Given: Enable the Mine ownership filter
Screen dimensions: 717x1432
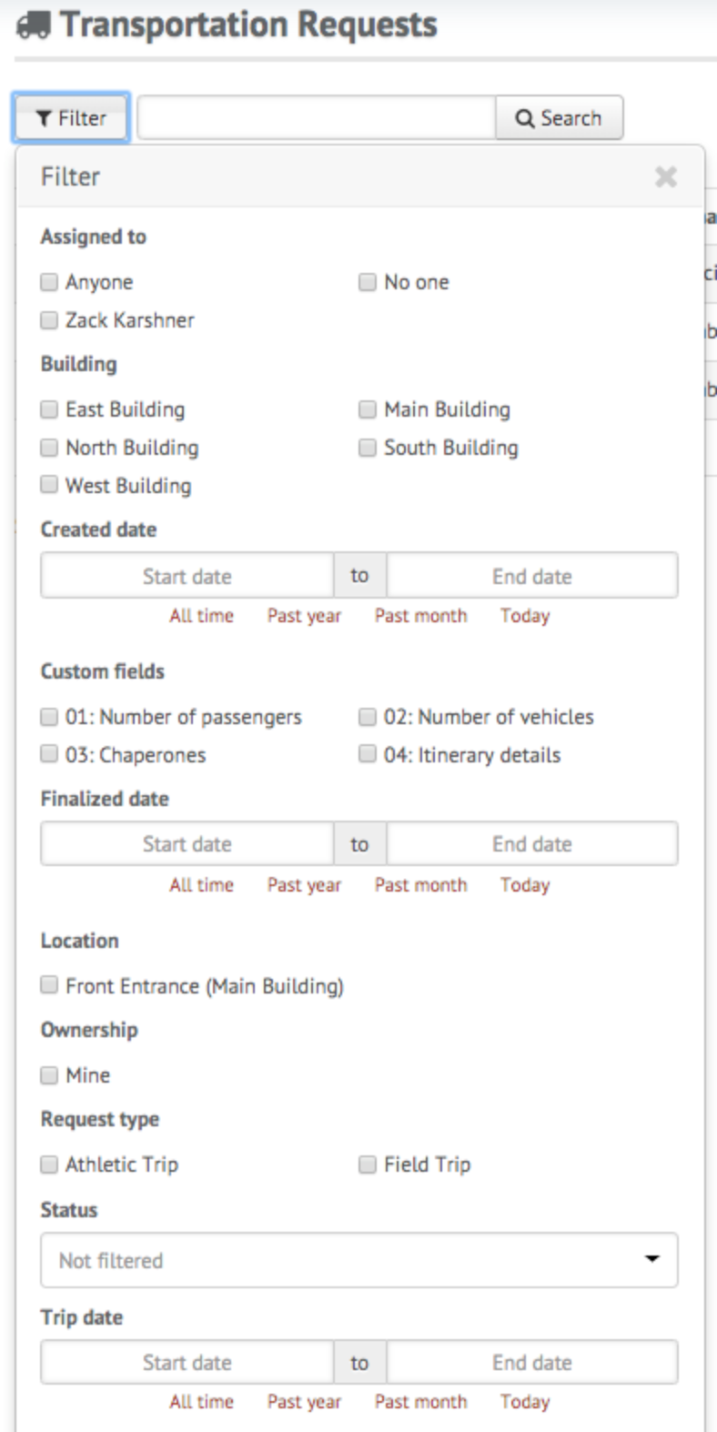Looking at the screenshot, I should click(49, 1074).
